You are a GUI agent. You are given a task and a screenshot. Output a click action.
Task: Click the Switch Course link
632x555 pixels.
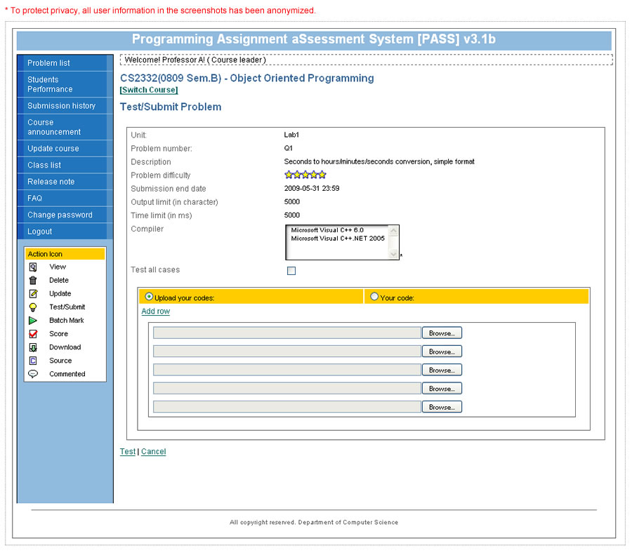(149, 90)
